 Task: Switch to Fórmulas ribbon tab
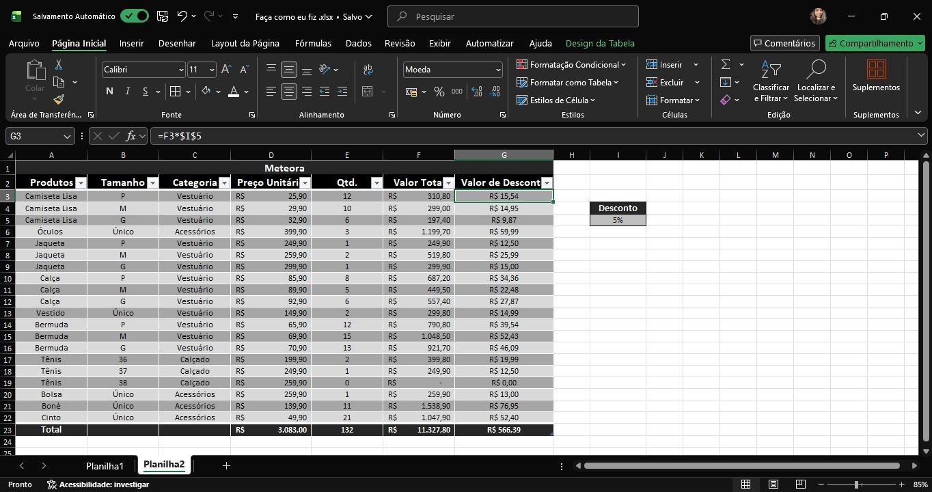coord(313,43)
